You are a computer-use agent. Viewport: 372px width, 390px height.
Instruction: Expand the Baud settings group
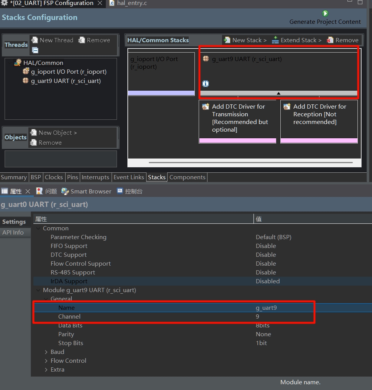(x=46, y=352)
